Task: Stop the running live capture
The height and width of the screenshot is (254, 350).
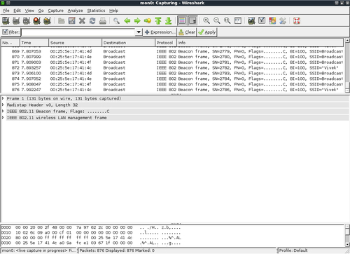Action: point(37,21)
